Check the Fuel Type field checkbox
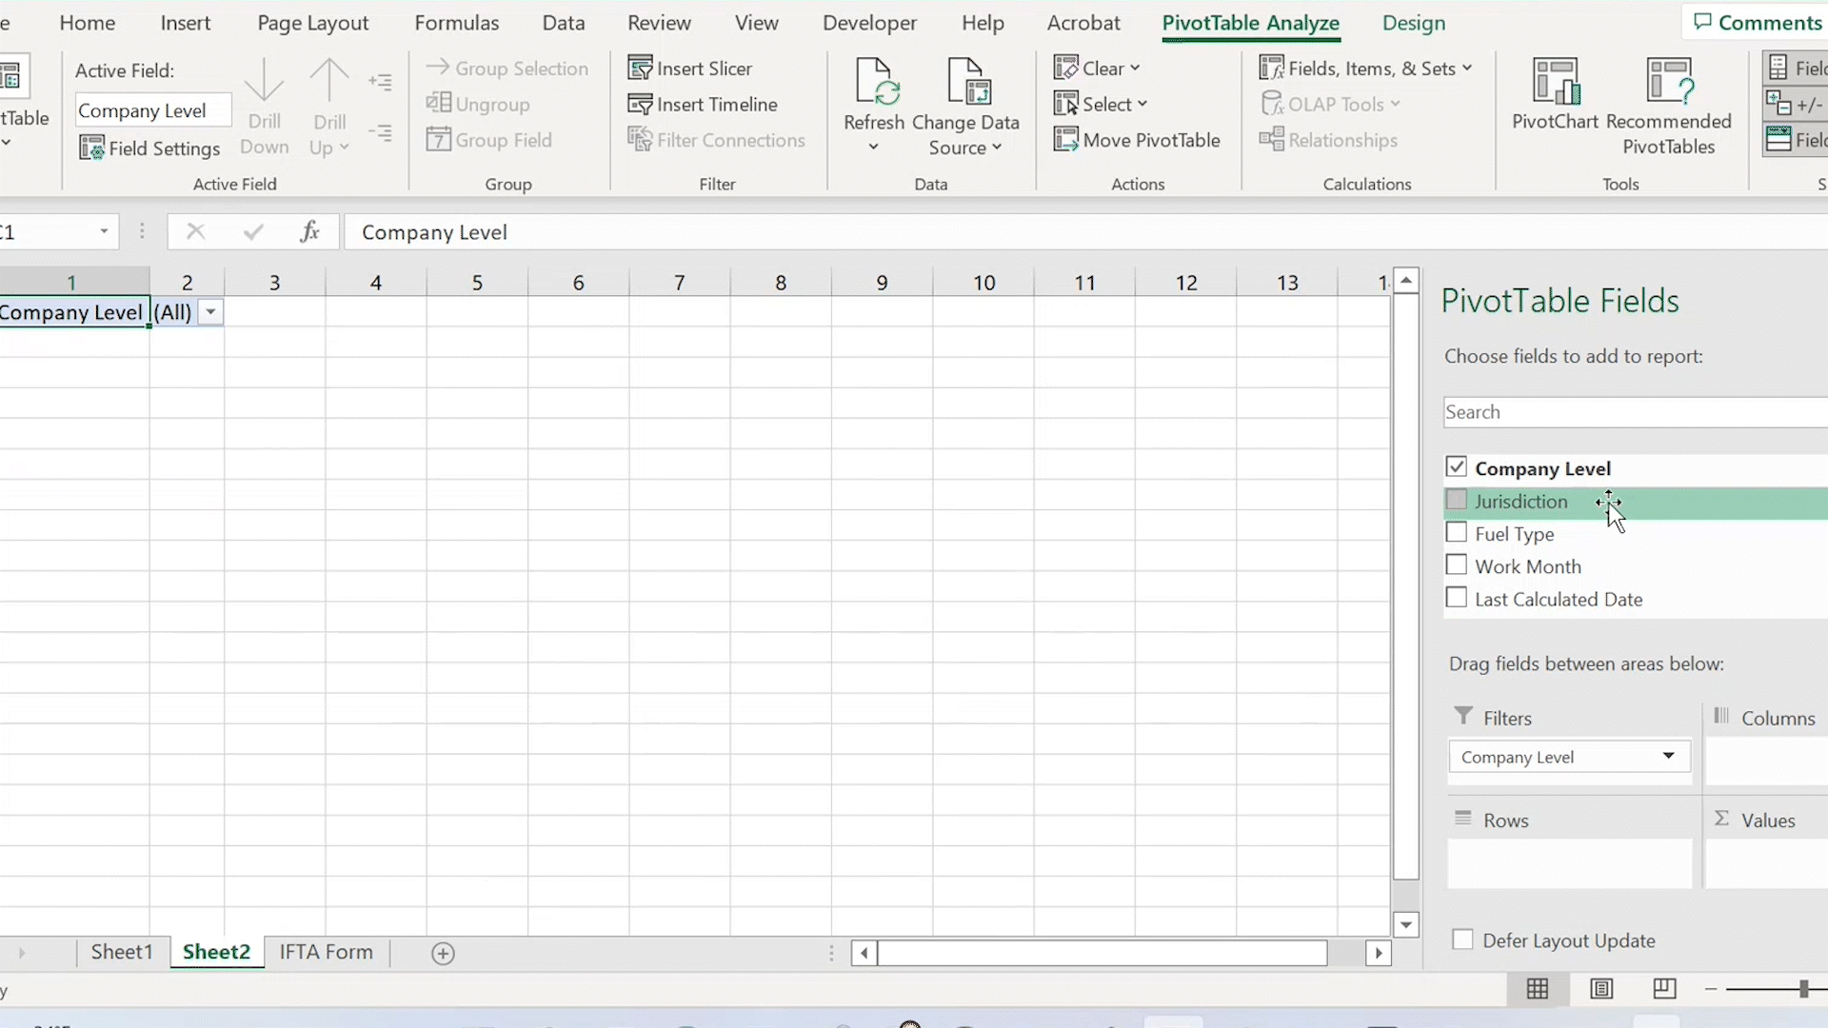This screenshot has width=1828, height=1028. (1456, 533)
